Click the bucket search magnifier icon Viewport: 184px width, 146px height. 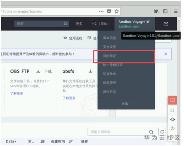(x=151, y=132)
